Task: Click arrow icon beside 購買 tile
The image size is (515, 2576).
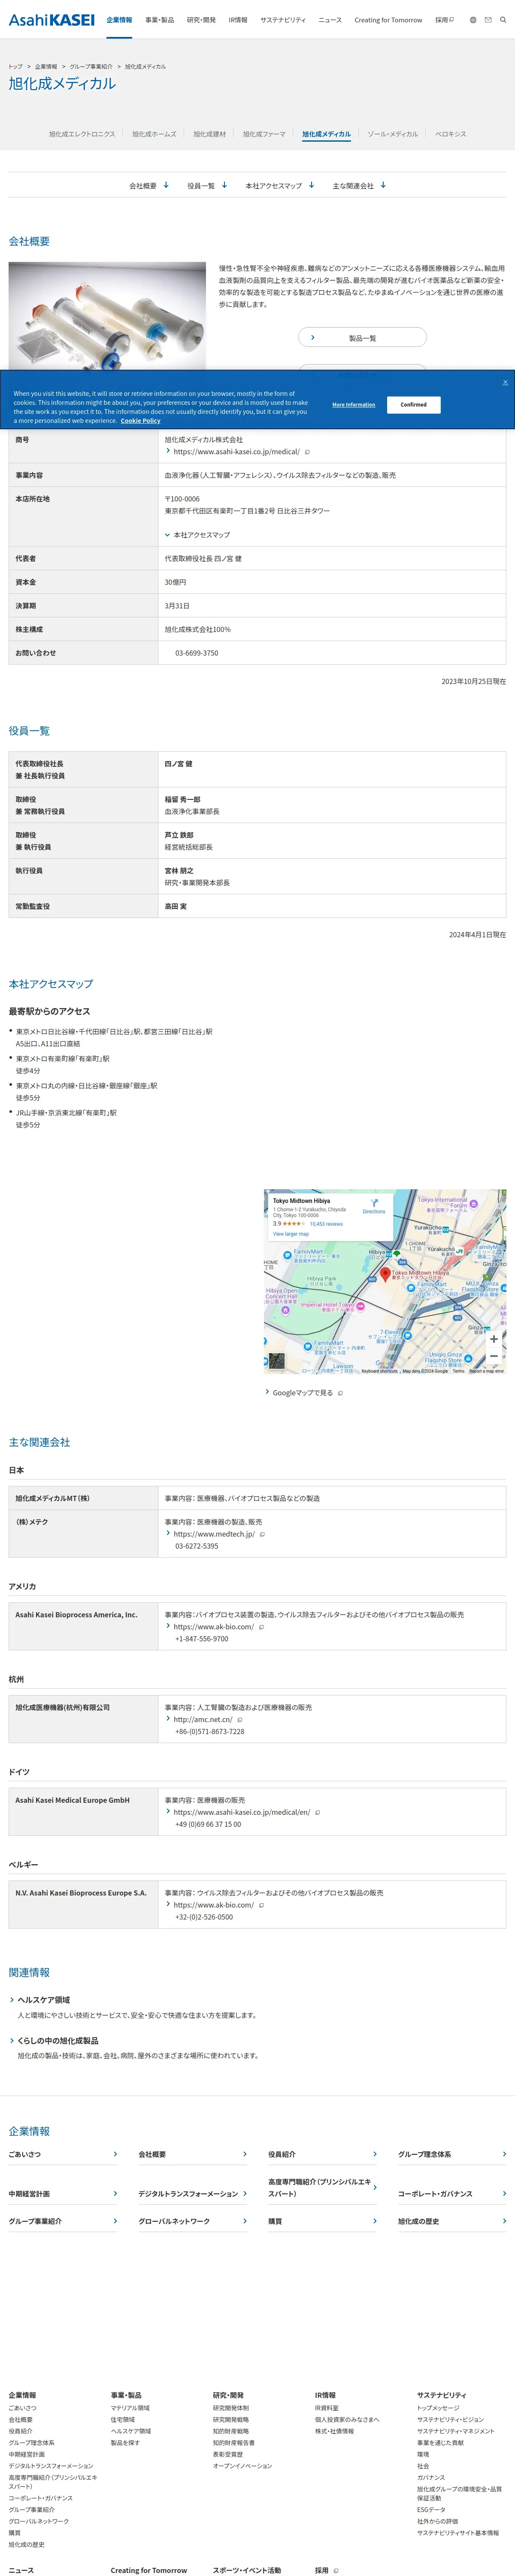Action: [x=375, y=2221]
